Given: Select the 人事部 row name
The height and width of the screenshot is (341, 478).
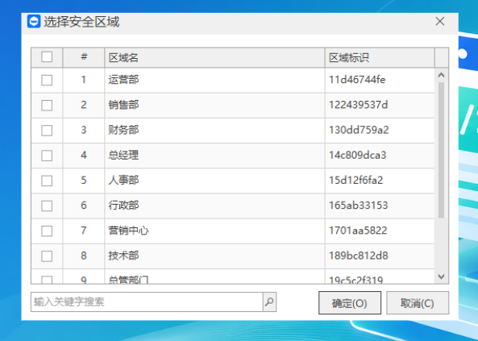Looking at the screenshot, I should point(123,181).
